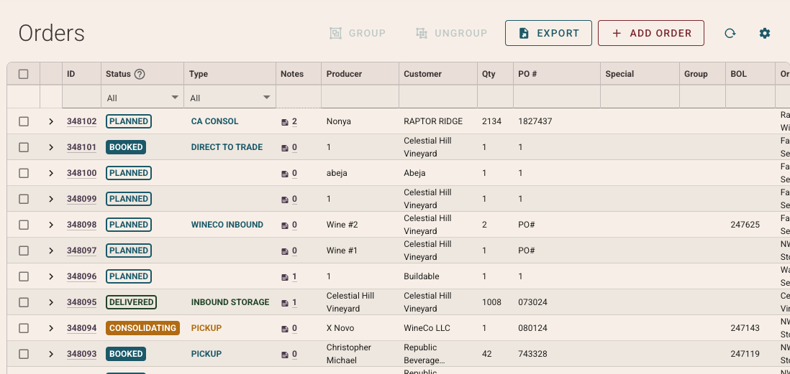The width and height of the screenshot is (790, 374).
Task: Expand row for order 348100
Action: click(51, 173)
